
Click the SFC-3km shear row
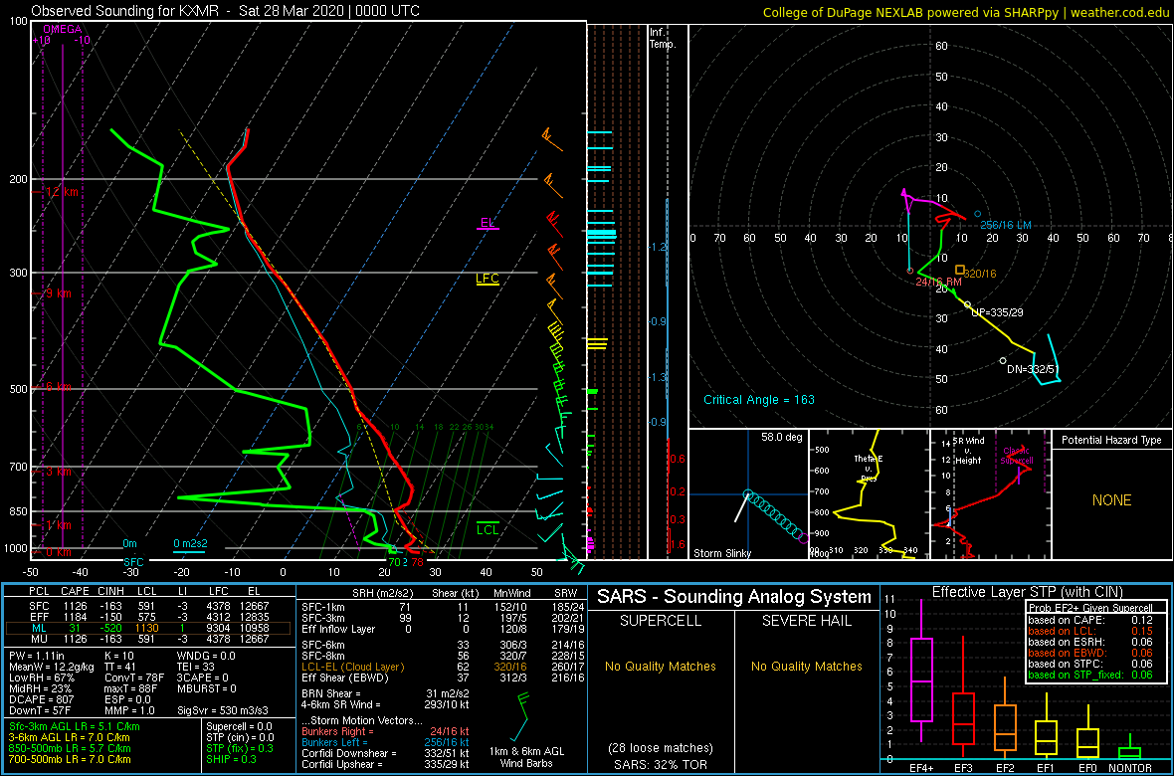tap(440, 618)
